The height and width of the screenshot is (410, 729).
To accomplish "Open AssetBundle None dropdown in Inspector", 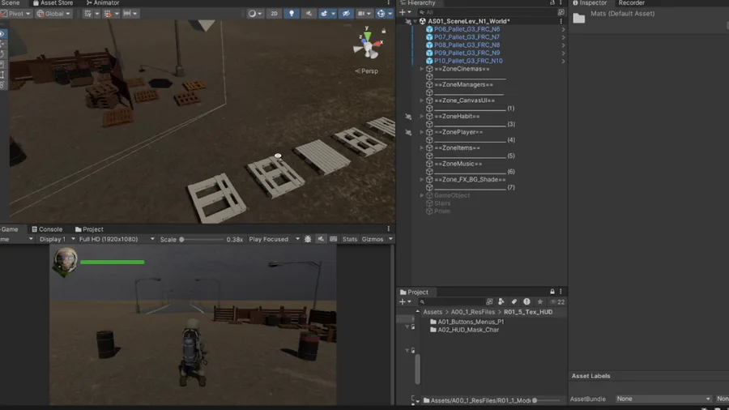I will [x=663, y=399].
